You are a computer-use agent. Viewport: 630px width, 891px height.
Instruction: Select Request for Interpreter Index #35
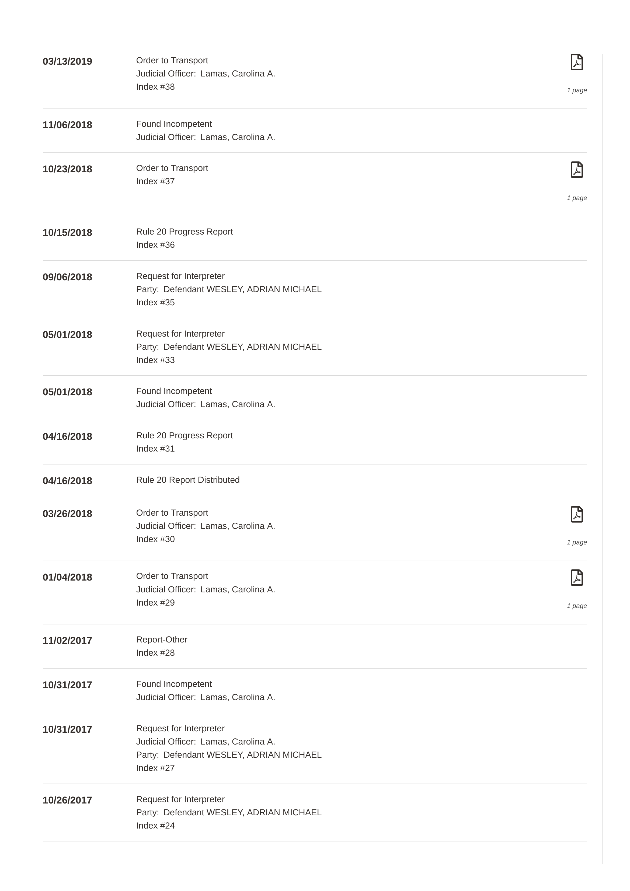(315, 289)
